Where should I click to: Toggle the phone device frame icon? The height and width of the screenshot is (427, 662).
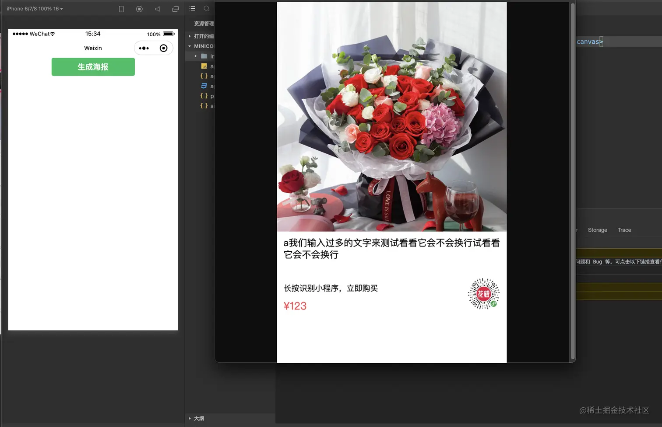[x=121, y=9]
